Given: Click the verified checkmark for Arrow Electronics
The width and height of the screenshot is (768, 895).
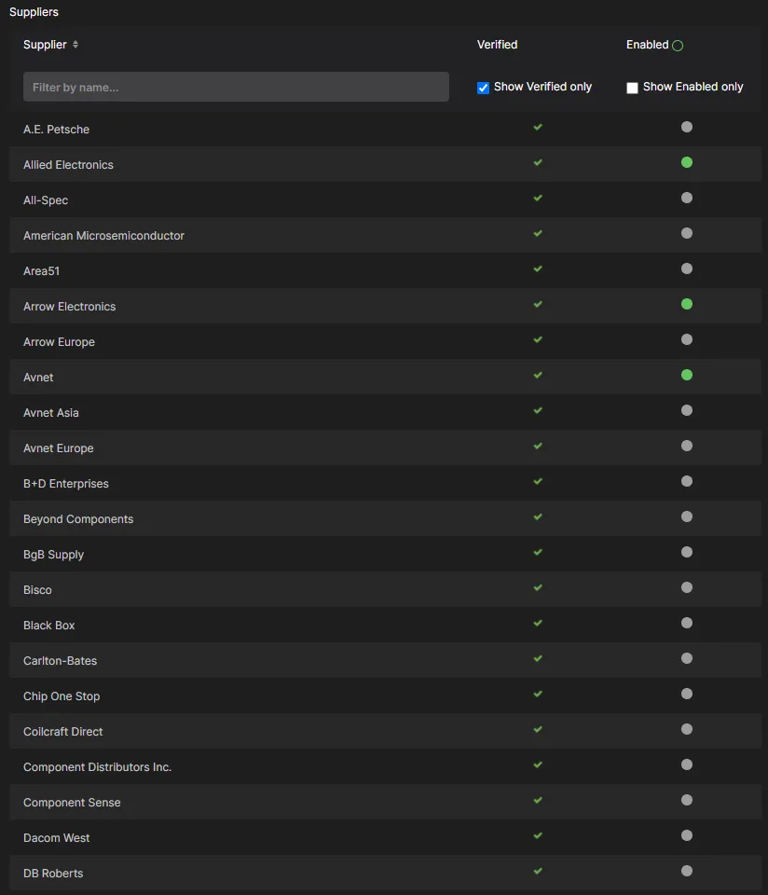Looking at the screenshot, I should 538,304.
